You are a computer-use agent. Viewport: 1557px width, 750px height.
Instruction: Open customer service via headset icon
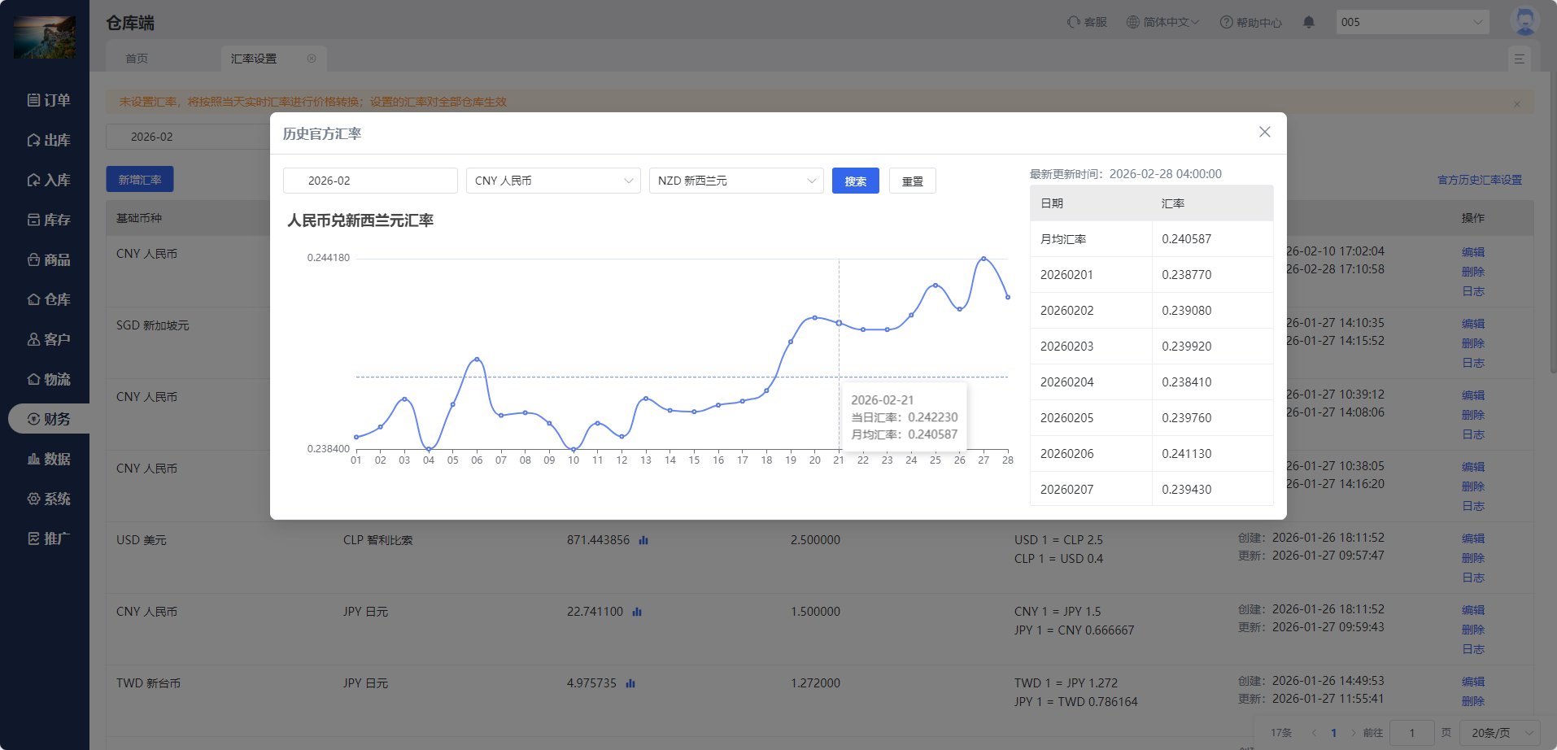1074,22
